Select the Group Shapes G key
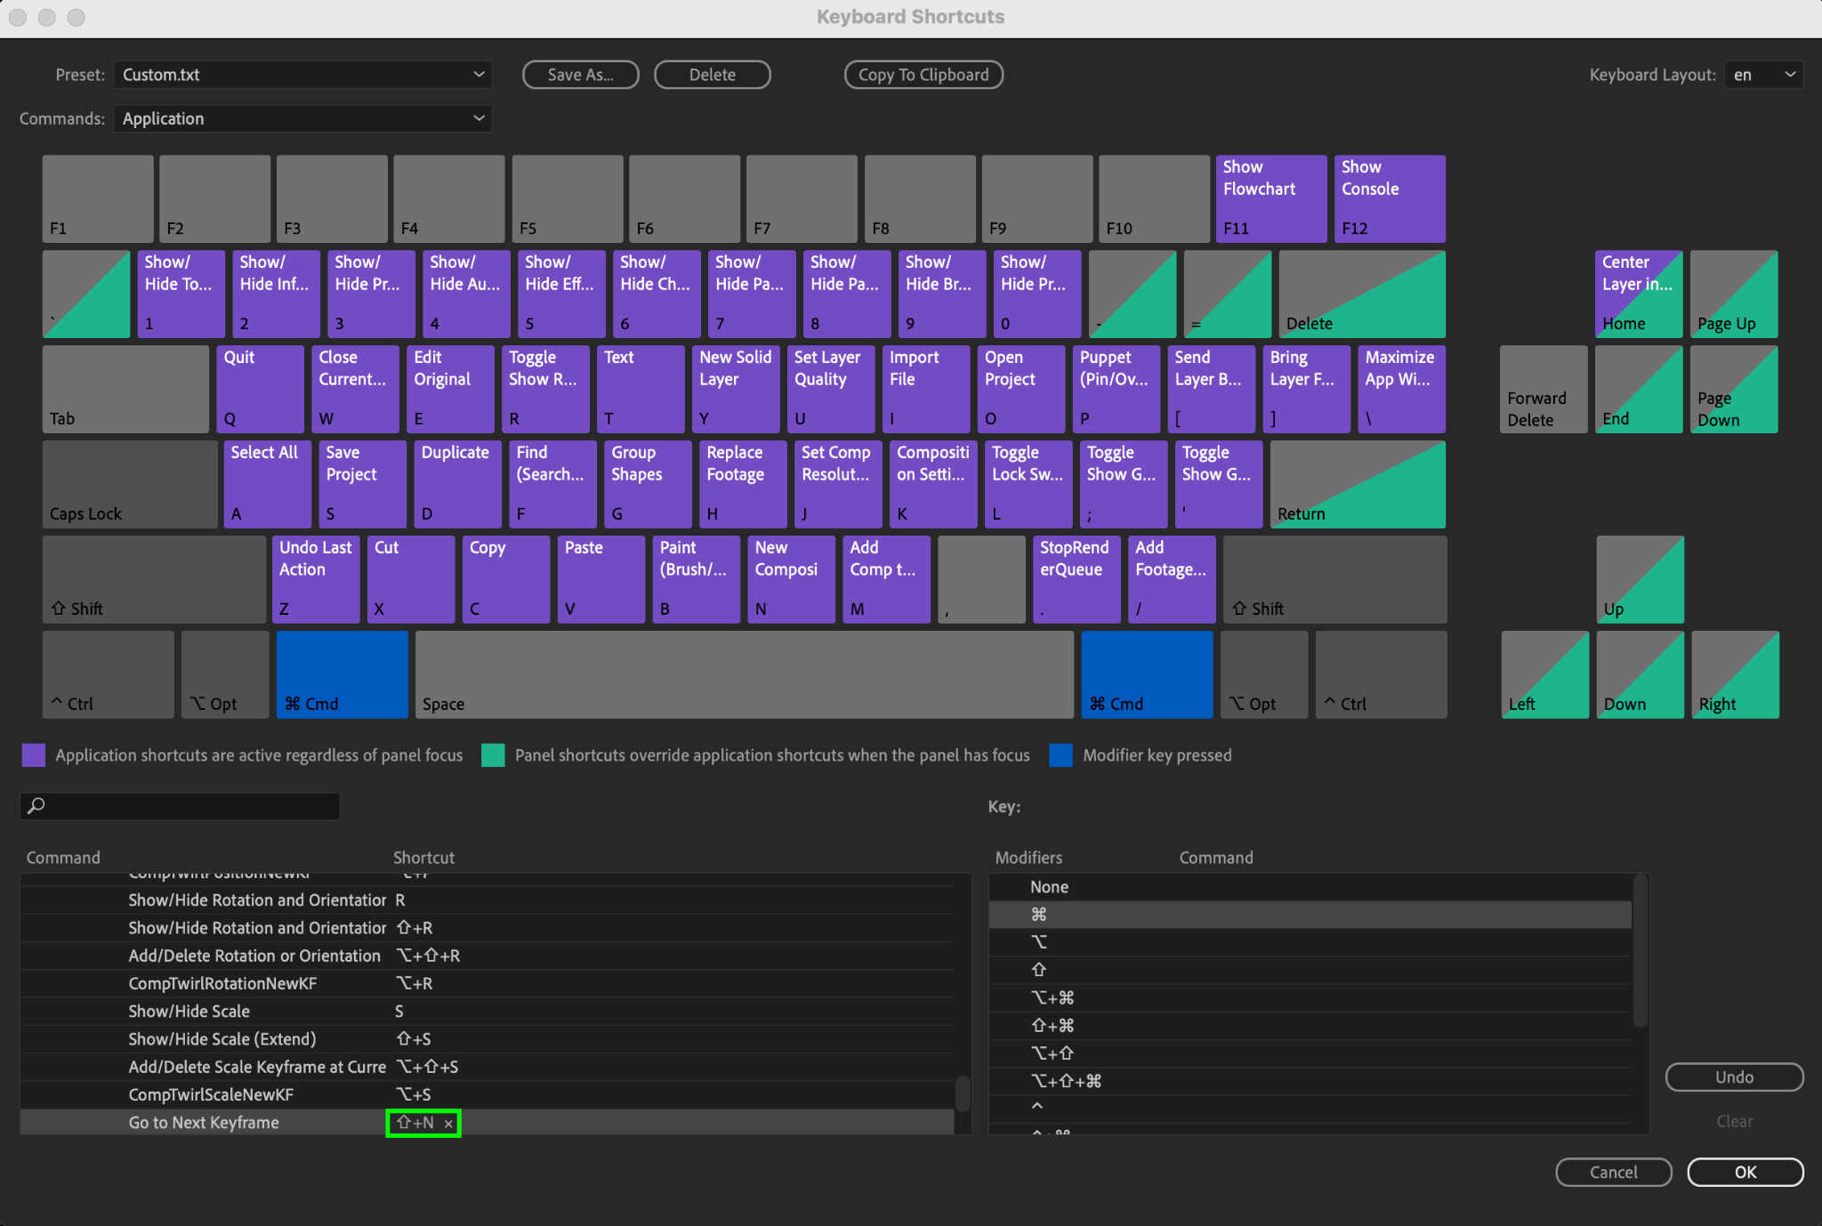Image resolution: width=1822 pixels, height=1226 pixels. click(x=647, y=484)
